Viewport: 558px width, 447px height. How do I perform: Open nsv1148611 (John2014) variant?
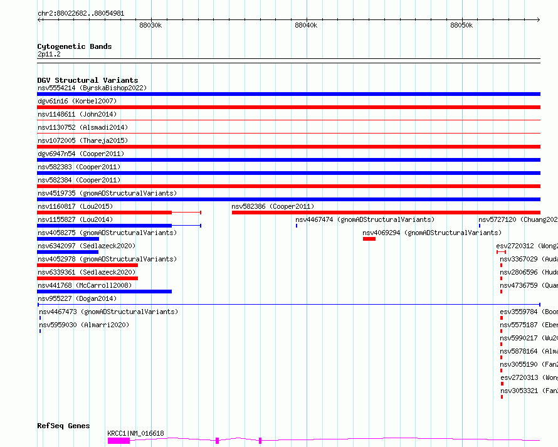click(77, 114)
